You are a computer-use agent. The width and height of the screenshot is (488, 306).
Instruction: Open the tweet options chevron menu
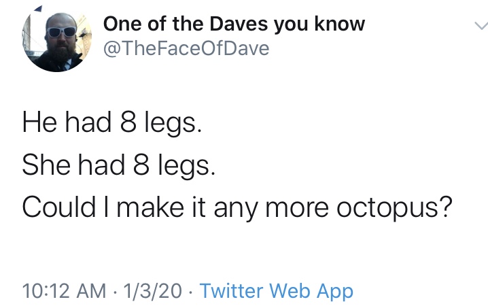480,27
